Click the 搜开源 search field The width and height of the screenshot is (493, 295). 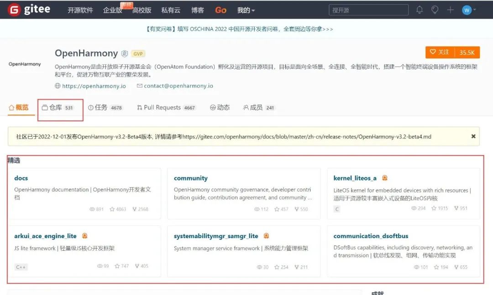[x=368, y=10]
